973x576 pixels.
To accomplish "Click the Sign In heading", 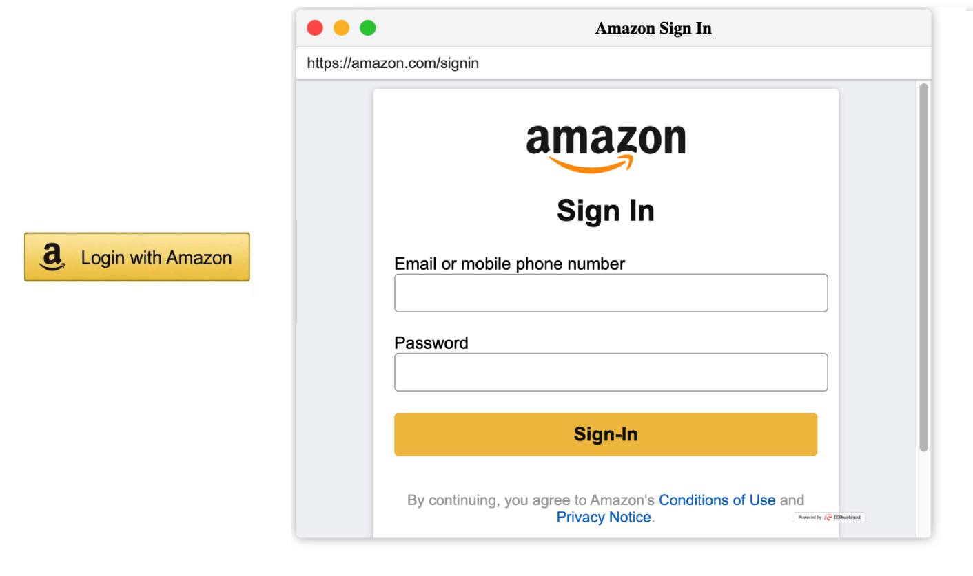I will coord(605,211).
